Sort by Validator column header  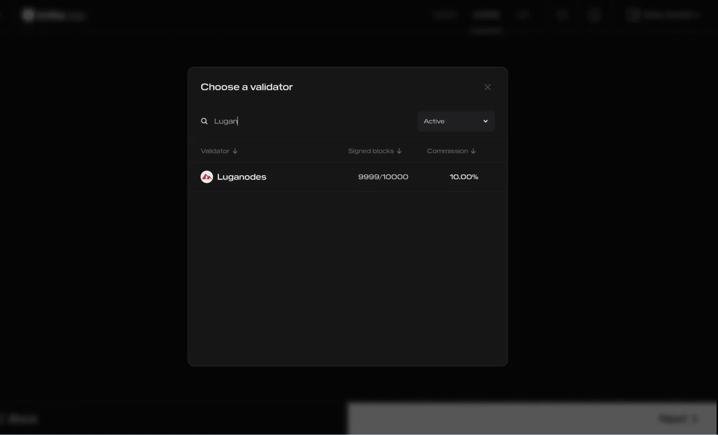[219, 151]
